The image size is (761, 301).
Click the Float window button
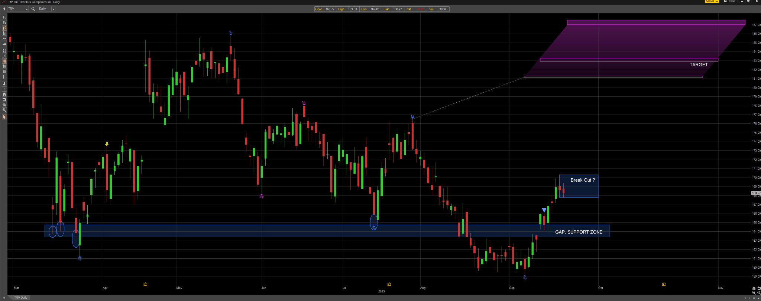tap(730, 1)
